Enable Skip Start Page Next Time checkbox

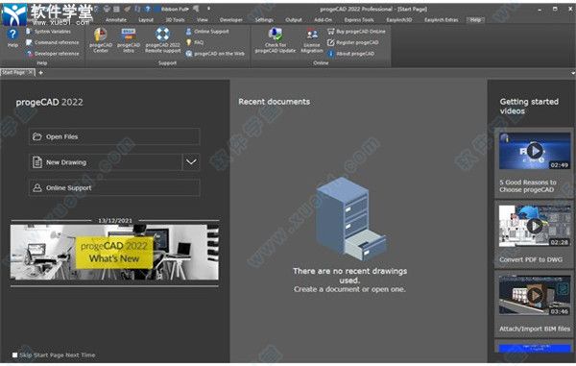[x=14, y=355]
